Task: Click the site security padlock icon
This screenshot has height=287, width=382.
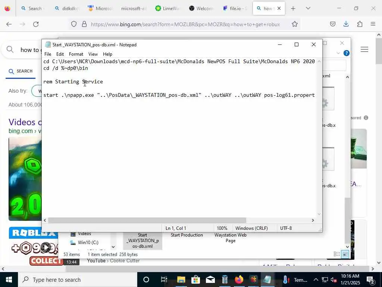Action: coord(84,24)
